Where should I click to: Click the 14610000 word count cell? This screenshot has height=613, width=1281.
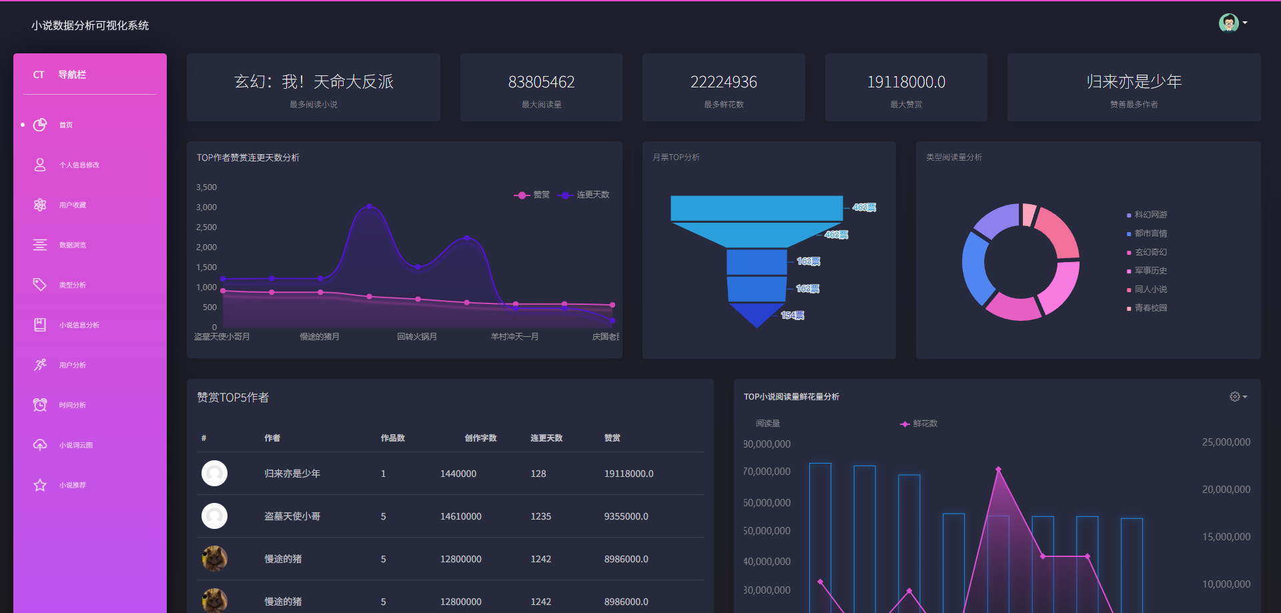pyautogui.click(x=461, y=516)
